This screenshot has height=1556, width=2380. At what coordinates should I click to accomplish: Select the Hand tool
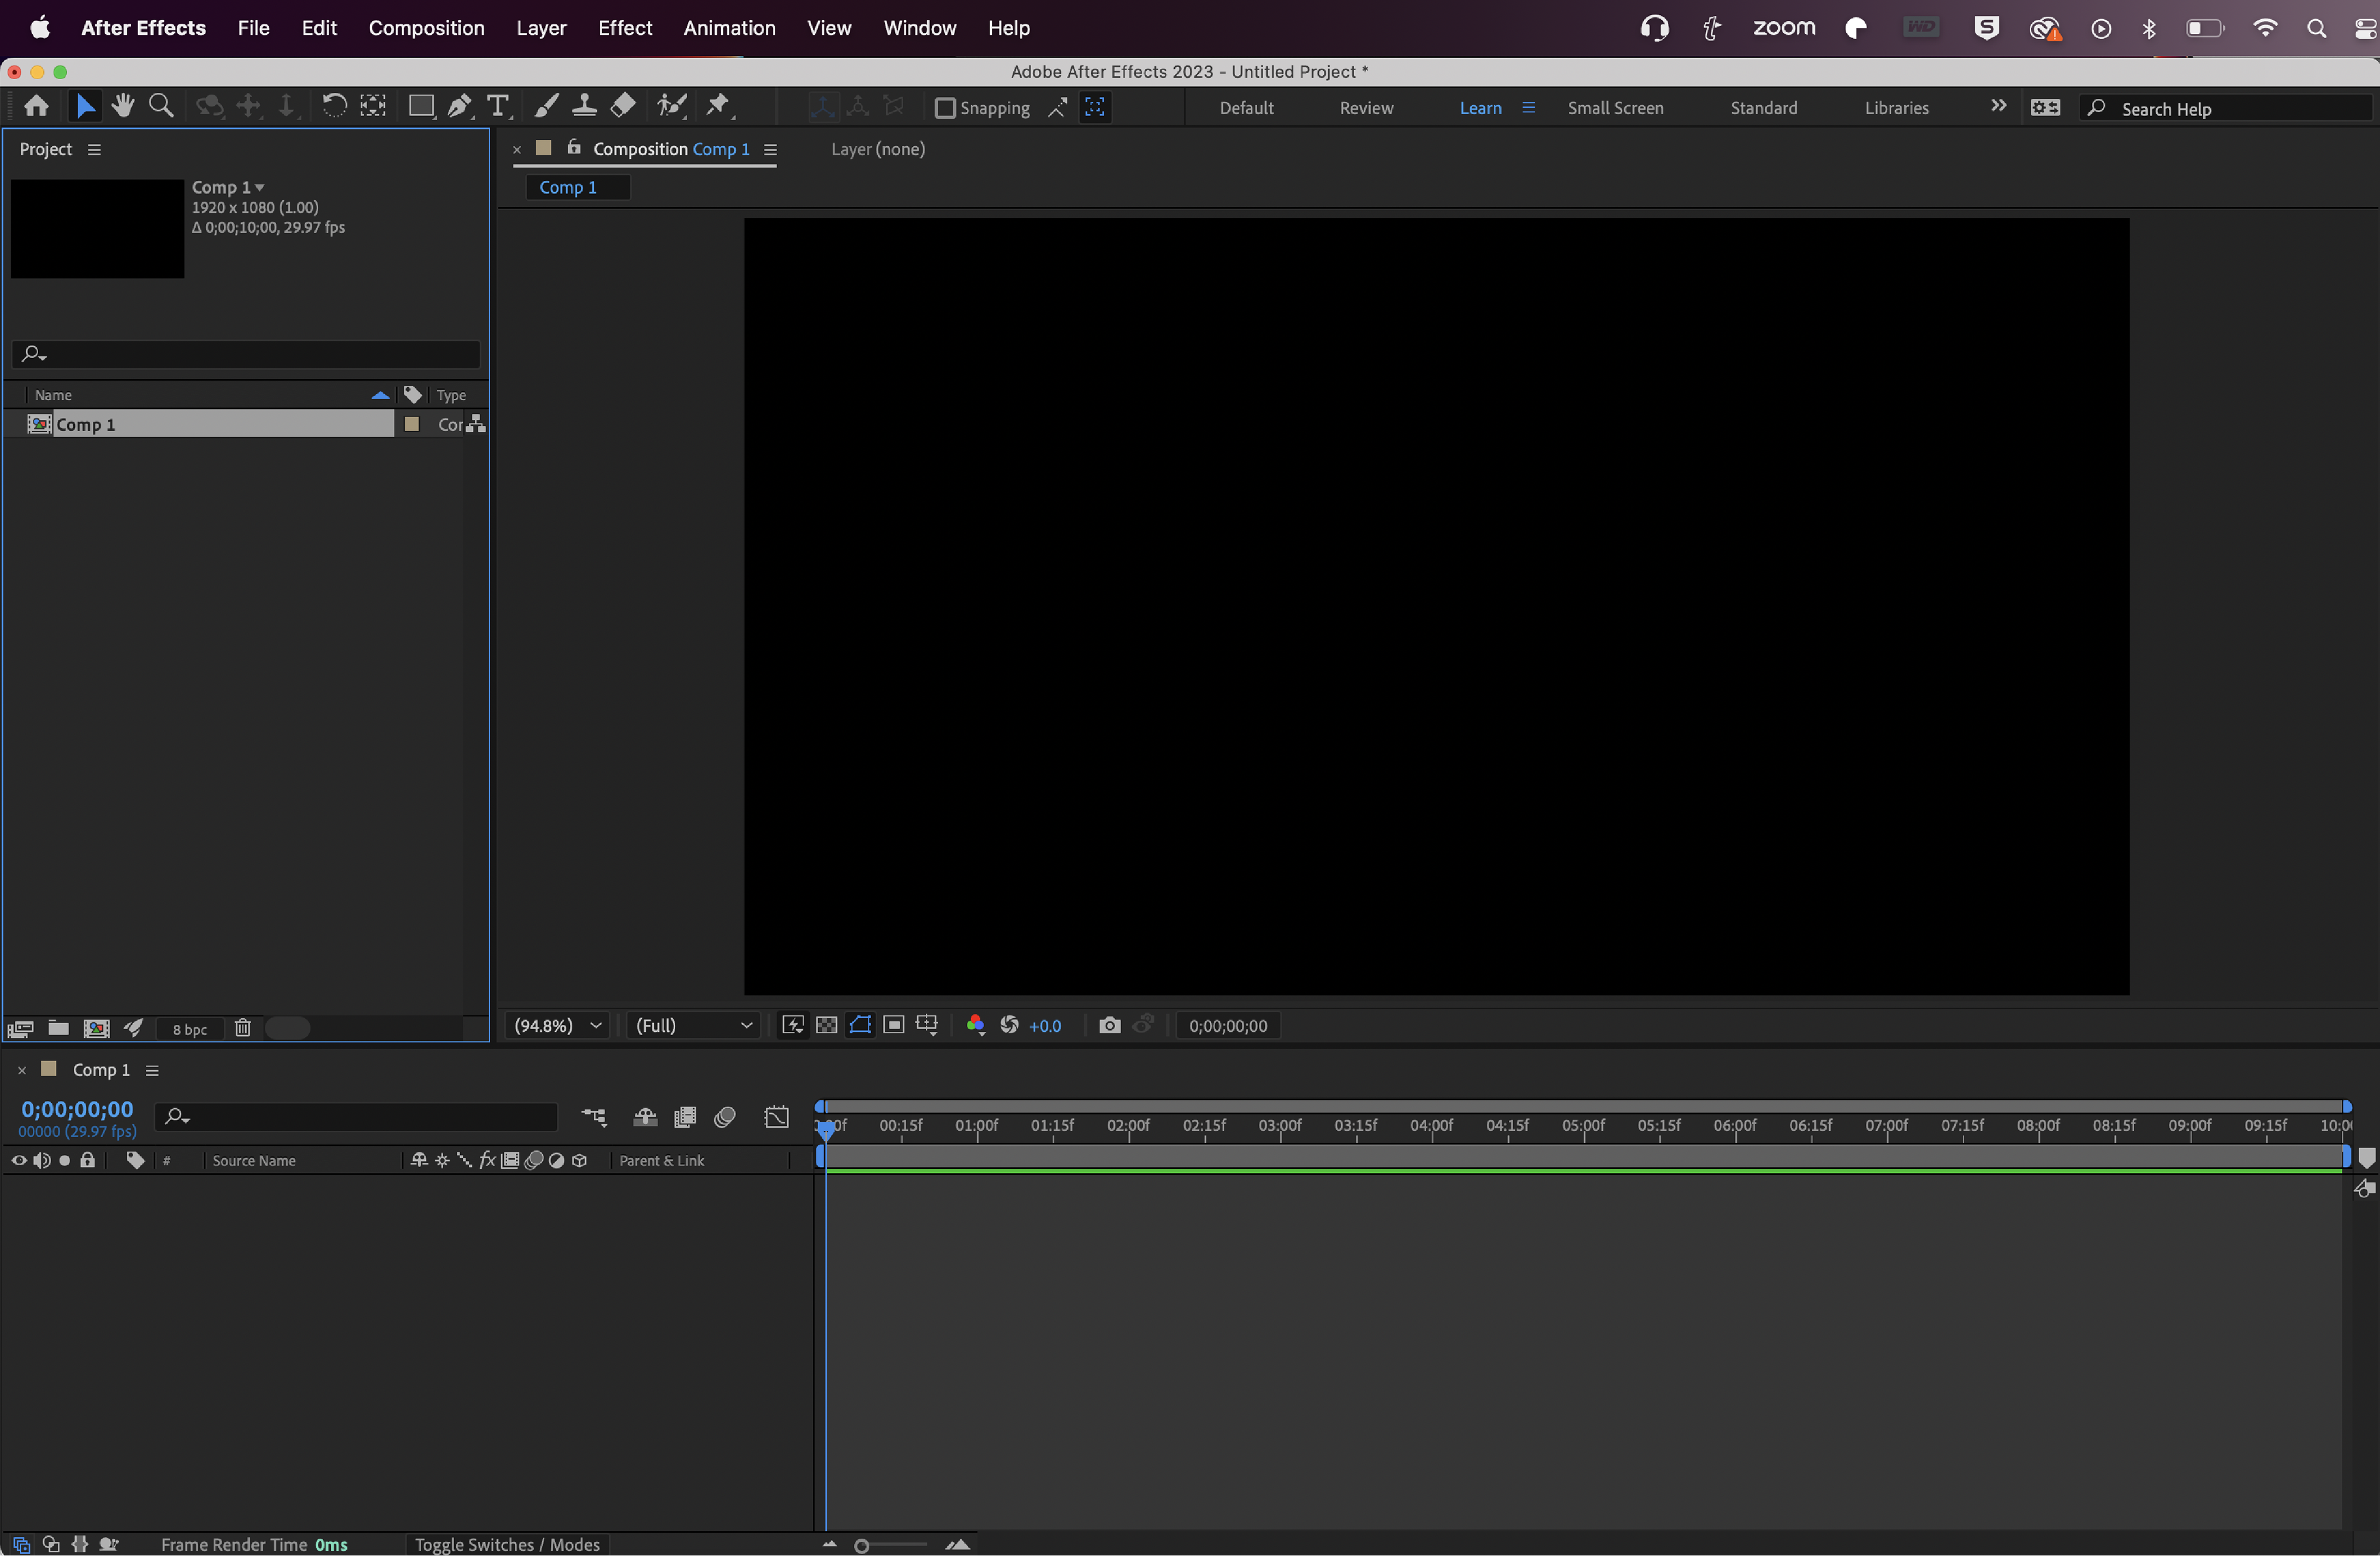[x=123, y=106]
